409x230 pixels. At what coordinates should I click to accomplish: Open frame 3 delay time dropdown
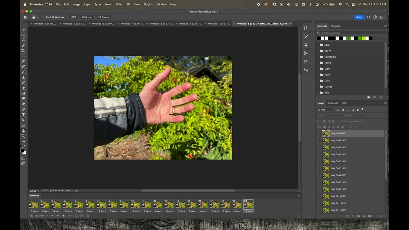coord(57,211)
